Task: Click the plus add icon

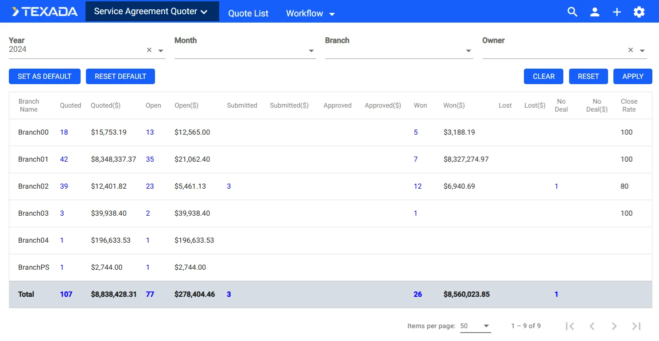Action: 616,12
